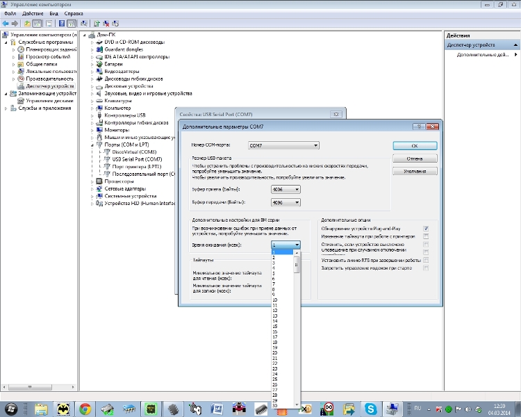Screen dimensions: 521x417
Task: Open the Действие menu
Action: tap(32, 13)
